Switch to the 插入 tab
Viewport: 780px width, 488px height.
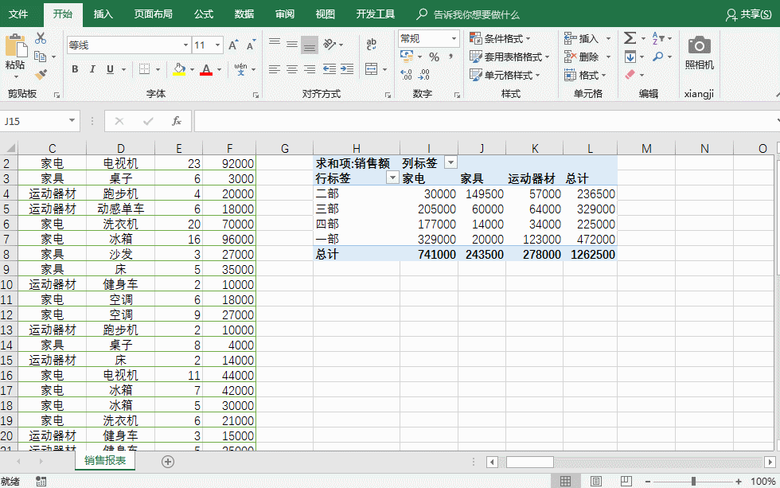[103, 14]
